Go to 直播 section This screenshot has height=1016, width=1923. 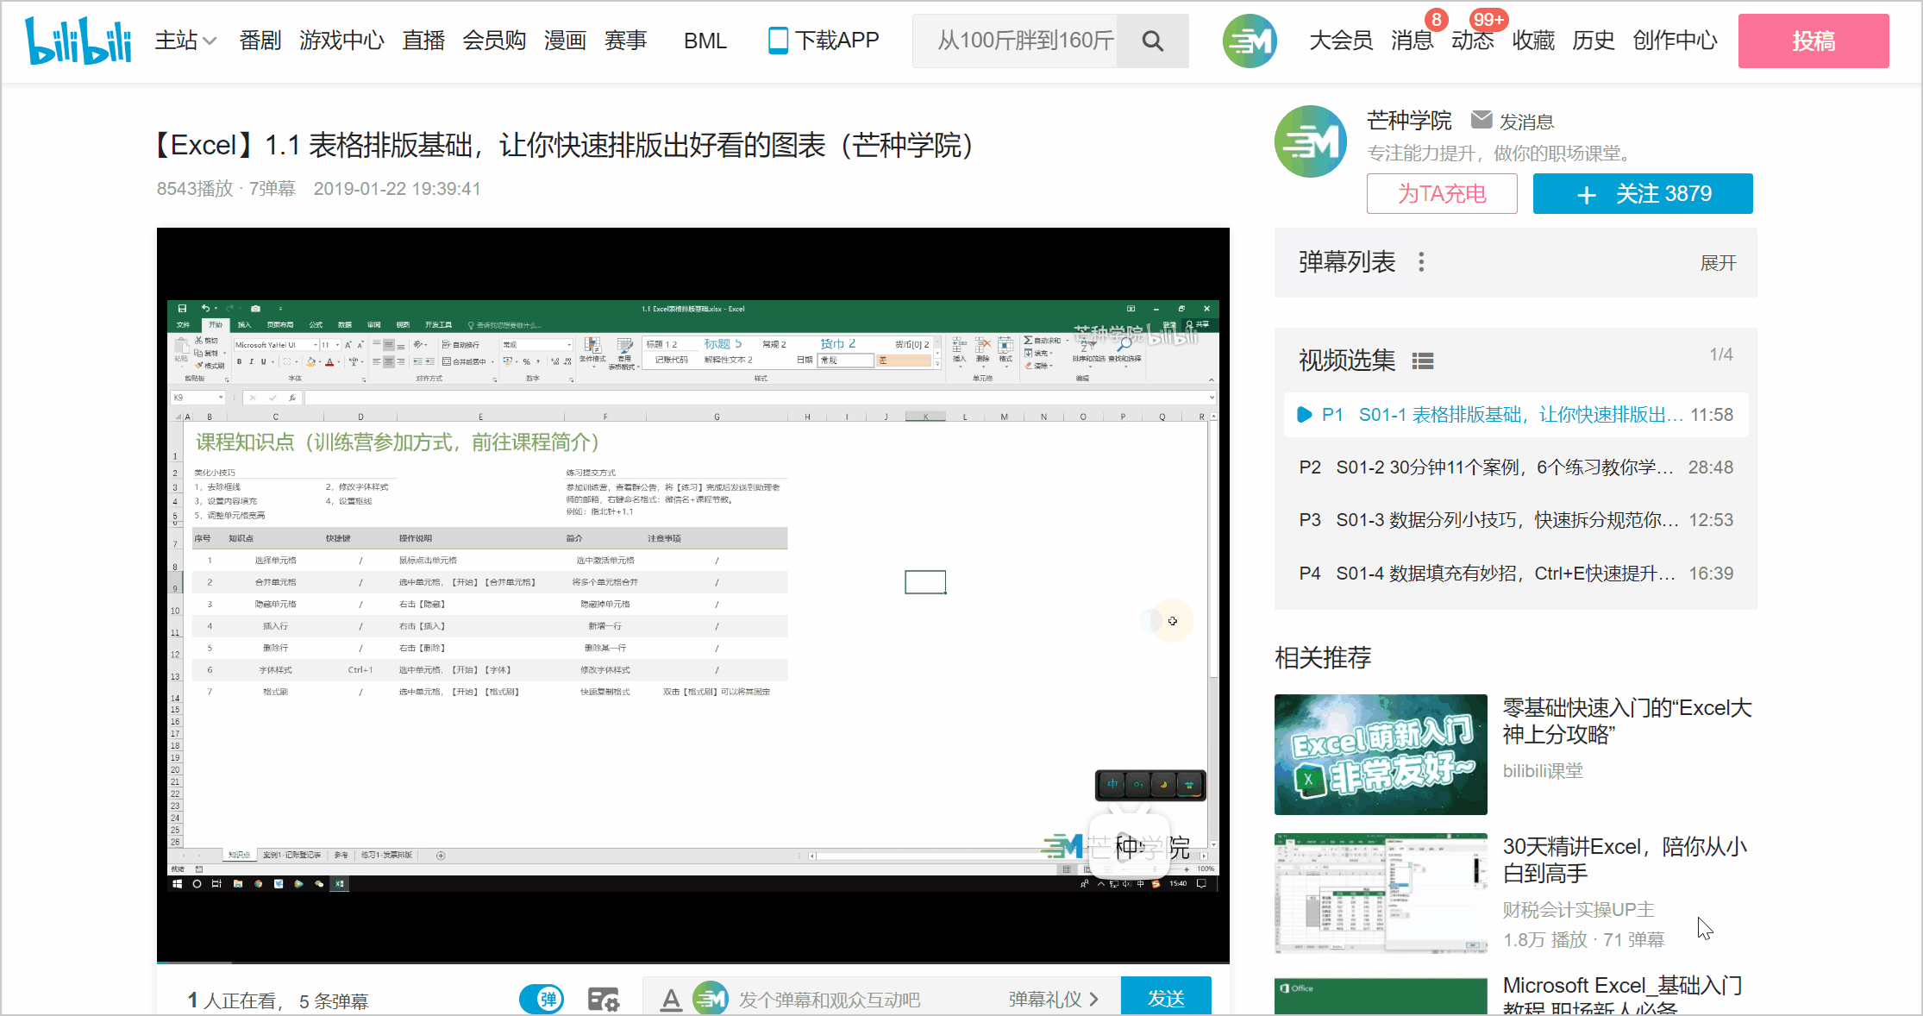(x=423, y=41)
